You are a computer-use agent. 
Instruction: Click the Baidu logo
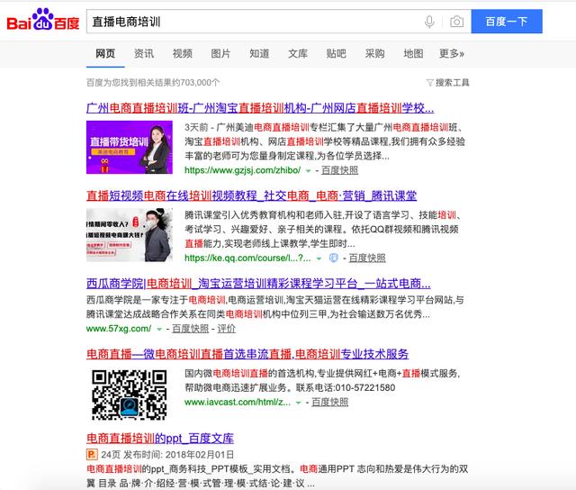(43, 20)
